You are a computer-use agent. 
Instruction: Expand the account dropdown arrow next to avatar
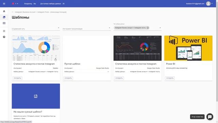pyautogui.click(x=212, y=4)
